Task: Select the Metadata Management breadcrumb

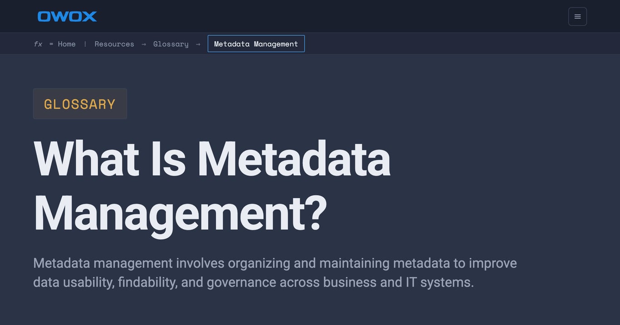Action: point(256,44)
